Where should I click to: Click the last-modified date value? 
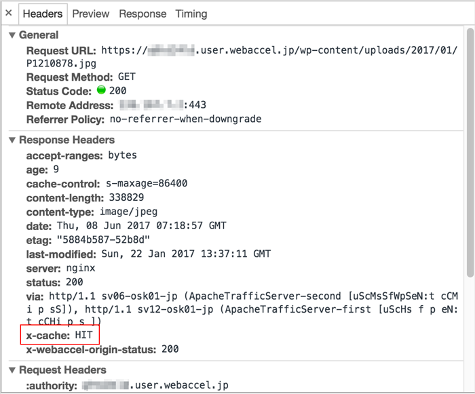click(185, 254)
